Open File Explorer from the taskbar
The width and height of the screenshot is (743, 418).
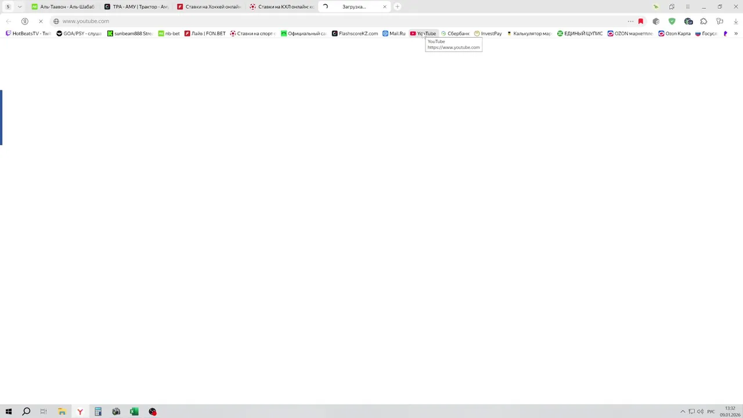pyautogui.click(x=62, y=412)
